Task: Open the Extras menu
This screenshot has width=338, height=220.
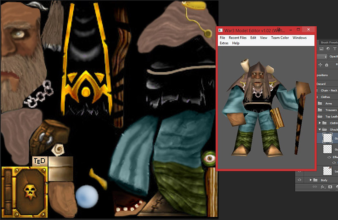Action: pyautogui.click(x=224, y=43)
